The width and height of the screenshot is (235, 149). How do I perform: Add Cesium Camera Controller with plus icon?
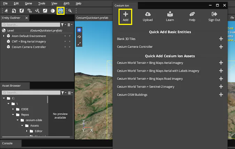tap(221, 47)
